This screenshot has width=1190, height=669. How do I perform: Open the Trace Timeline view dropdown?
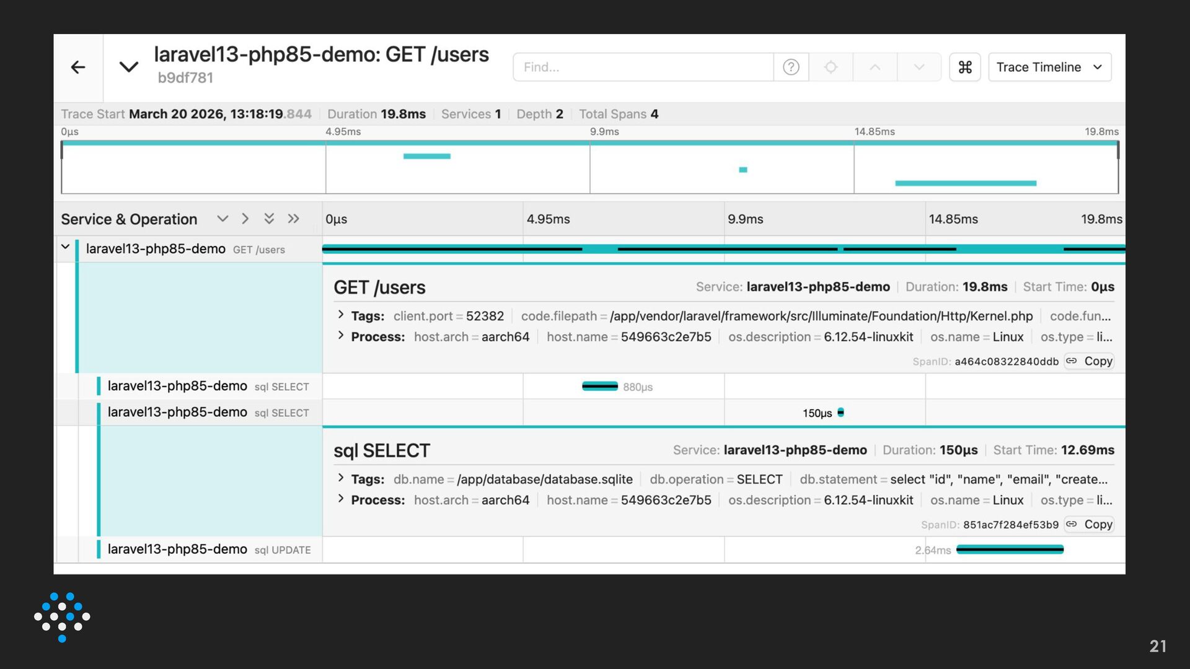[1049, 67]
